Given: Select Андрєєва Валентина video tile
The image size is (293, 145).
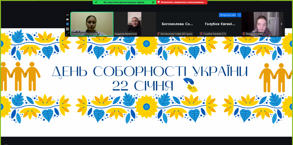Looking at the screenshot, I should pos(135,23).
